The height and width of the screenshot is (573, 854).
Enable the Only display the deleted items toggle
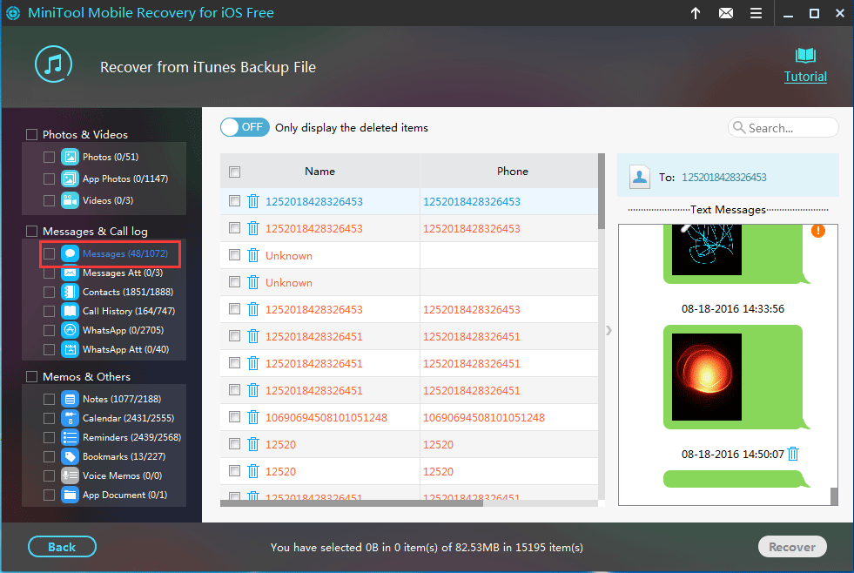[245, 126]
